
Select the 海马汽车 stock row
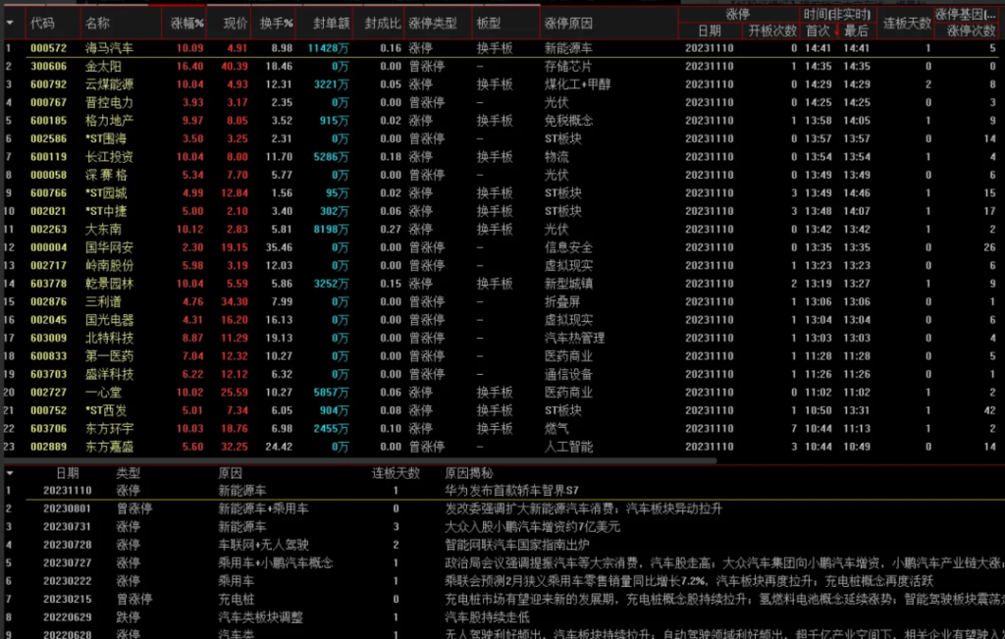(x=106, y=48)
